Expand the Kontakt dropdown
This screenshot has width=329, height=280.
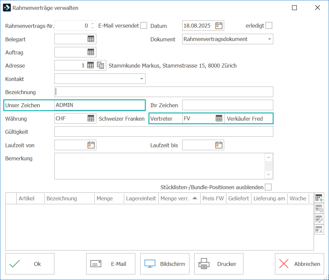click(142, 79)
